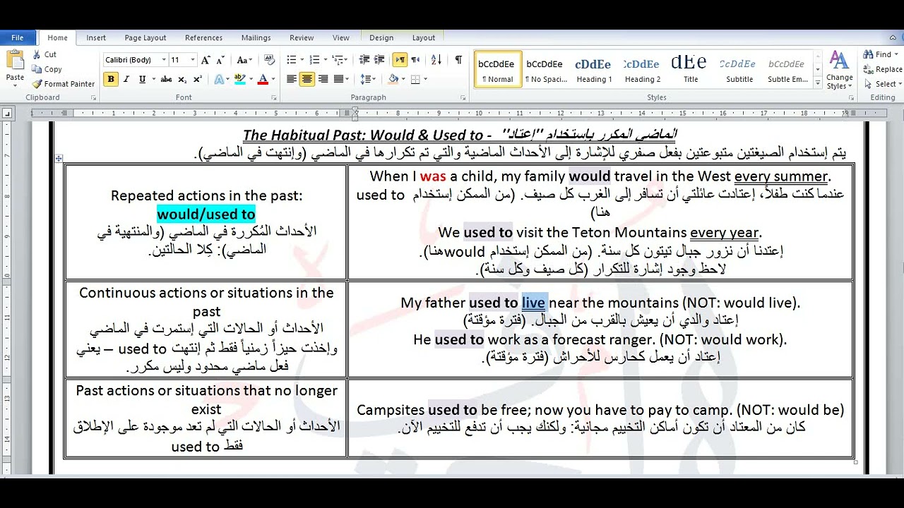Toggle show paragraph marks
The width and height of the screenshot is (904, 508).
pos(458,60)
